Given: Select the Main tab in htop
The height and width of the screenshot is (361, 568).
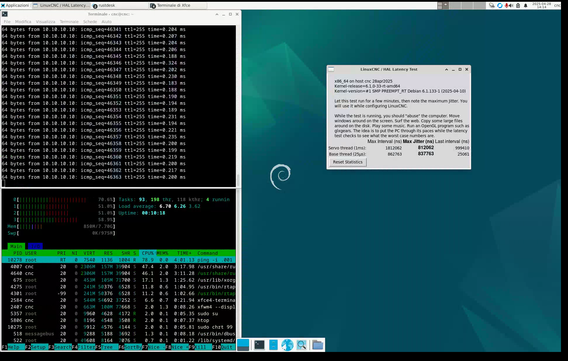Looking at the screenshot, I should click(x=16, y=246).
